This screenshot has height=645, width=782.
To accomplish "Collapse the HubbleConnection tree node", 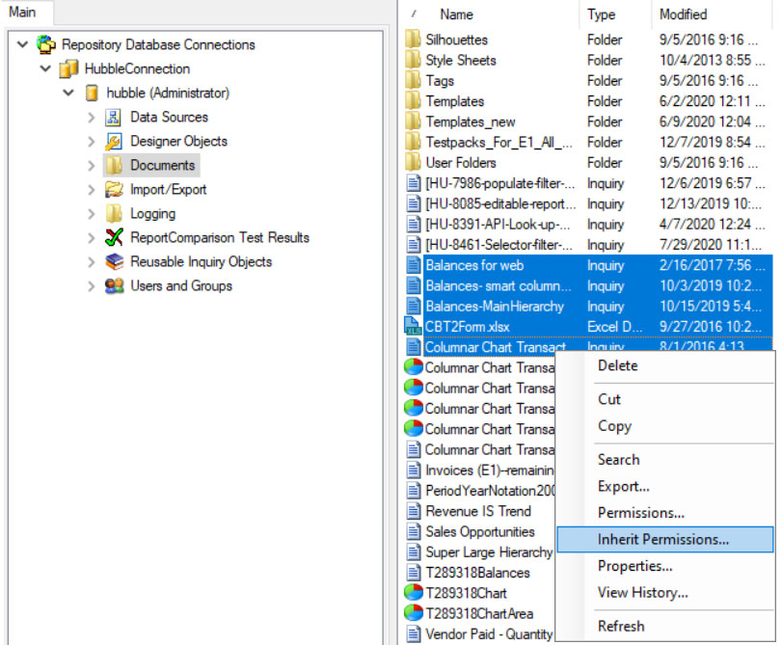I will (45, 69).
